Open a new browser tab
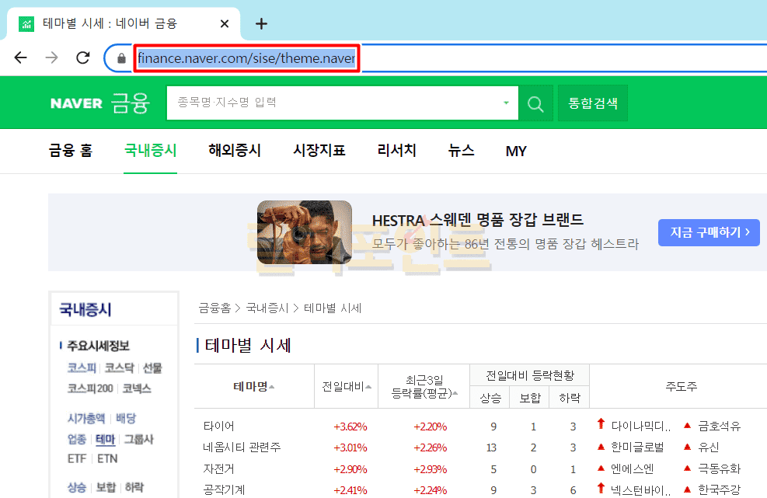 coord(261,23)
